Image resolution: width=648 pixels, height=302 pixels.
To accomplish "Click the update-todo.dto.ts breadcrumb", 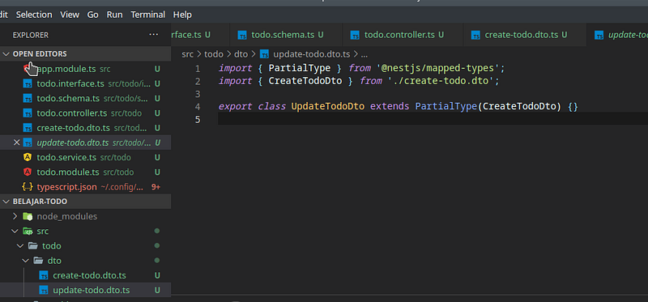I will pyautogui.click(x=312, y=54).
